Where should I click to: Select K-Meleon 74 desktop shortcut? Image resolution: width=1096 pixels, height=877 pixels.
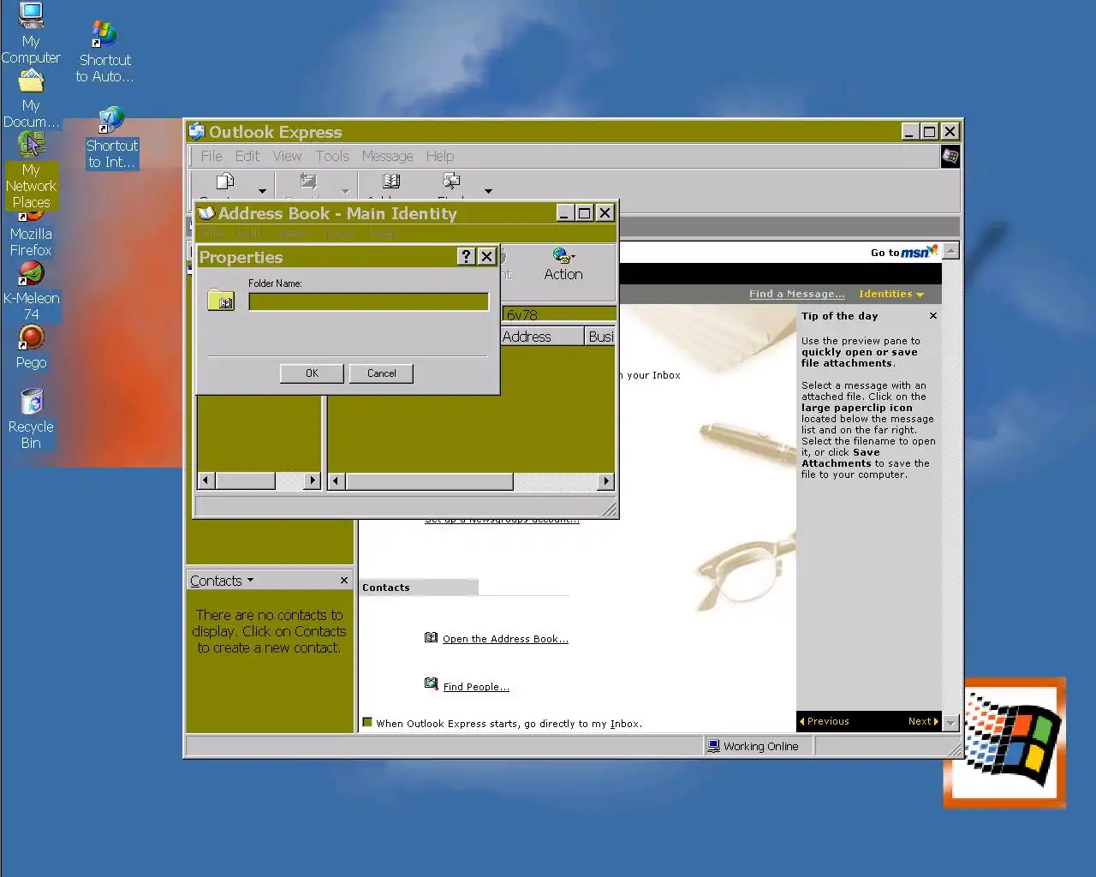(x=31, y=292)
